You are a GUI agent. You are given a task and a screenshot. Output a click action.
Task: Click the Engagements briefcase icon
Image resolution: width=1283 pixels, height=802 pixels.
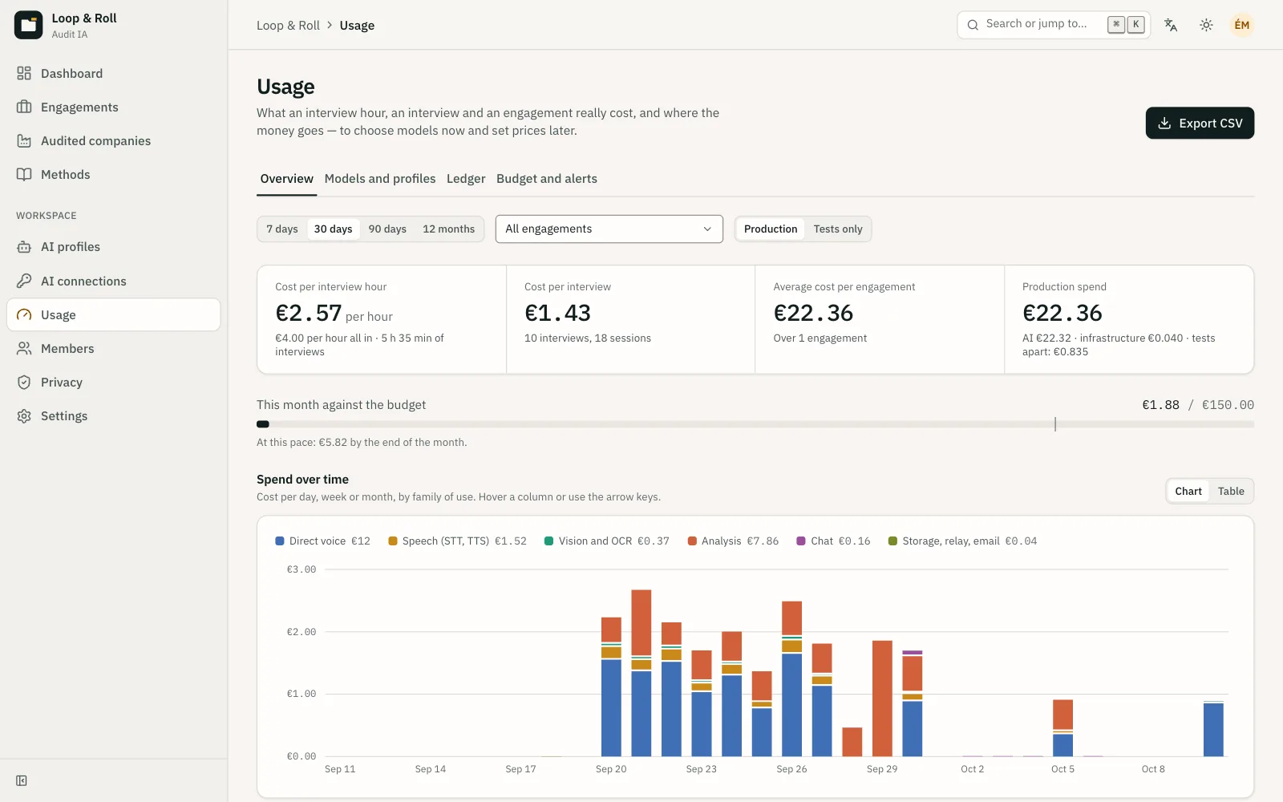click(x=24, y=107)
